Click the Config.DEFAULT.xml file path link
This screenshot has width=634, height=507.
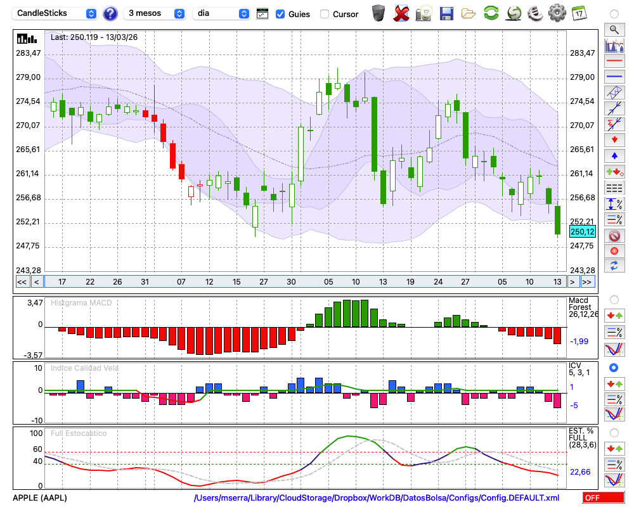pyautogui.click(x=377, y=498)
